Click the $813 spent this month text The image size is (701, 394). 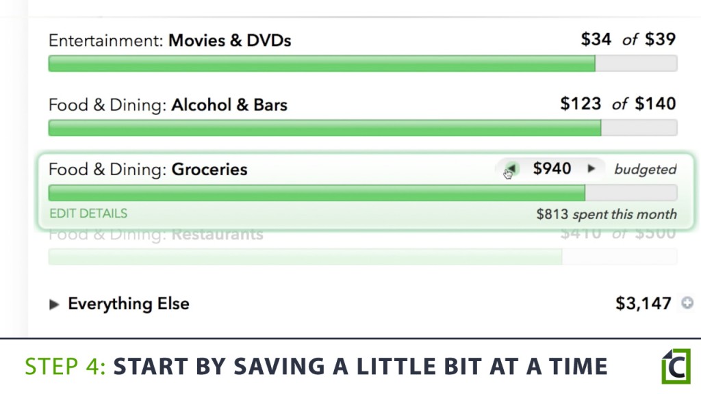(x=606, y=214)
